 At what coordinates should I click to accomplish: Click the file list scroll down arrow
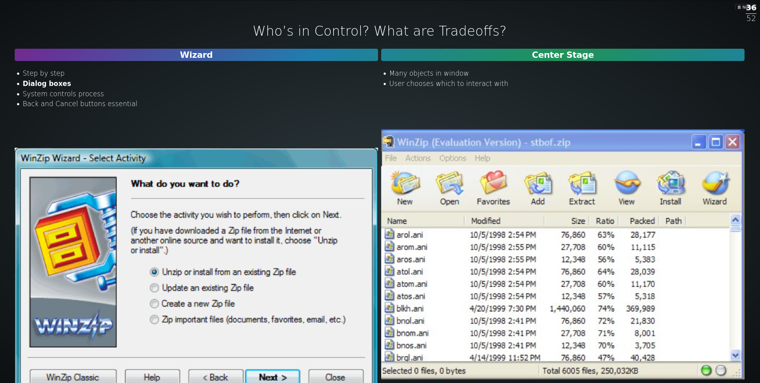735,355
